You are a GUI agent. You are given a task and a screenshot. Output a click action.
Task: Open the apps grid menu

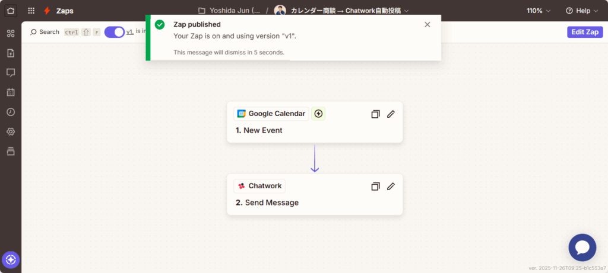click(x=31, y=11)
